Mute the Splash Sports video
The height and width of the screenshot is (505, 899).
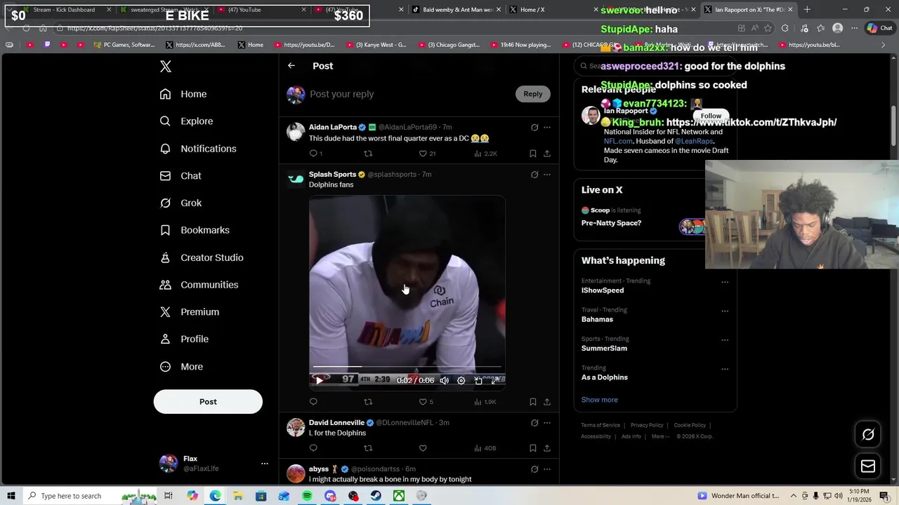pos(444,380)
